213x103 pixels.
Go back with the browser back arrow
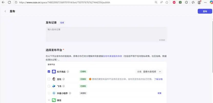click(x=3, y=2)
